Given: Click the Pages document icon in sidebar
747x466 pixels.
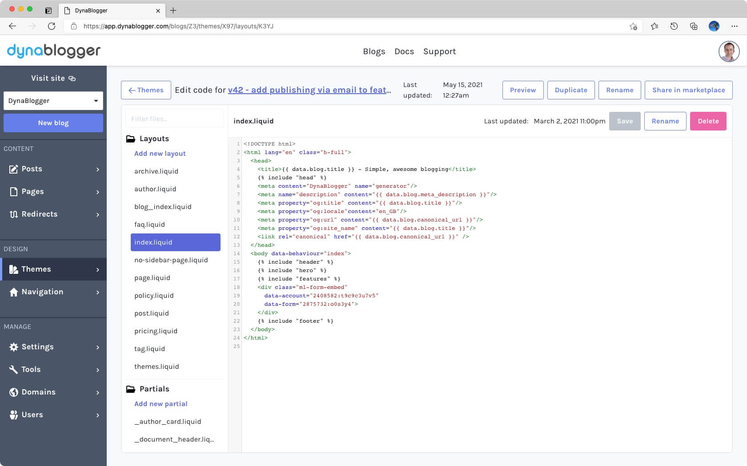Looking at the screenshot, I should pyautogui.click(x=13, y=192).
